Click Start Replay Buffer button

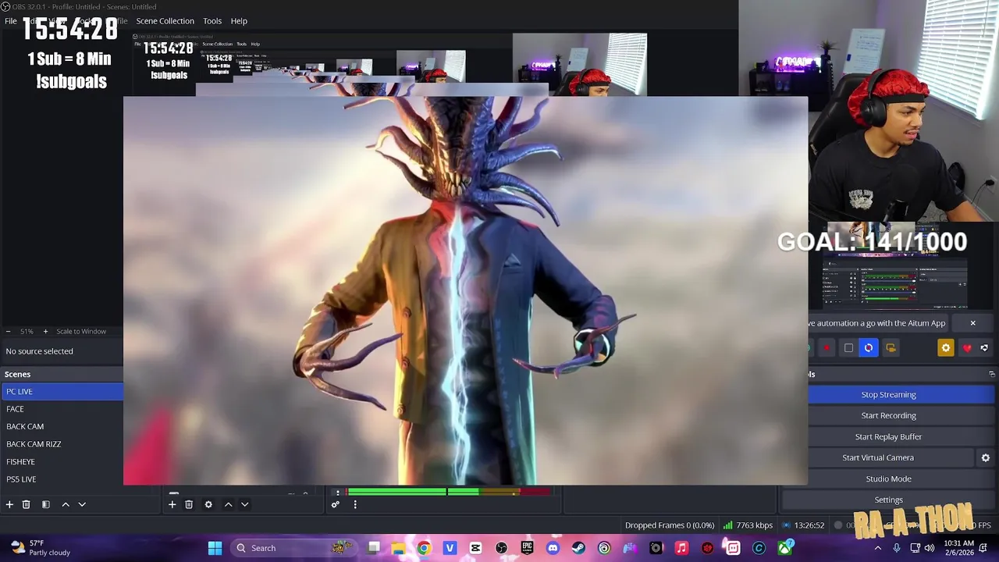click(x=888, y=437)
